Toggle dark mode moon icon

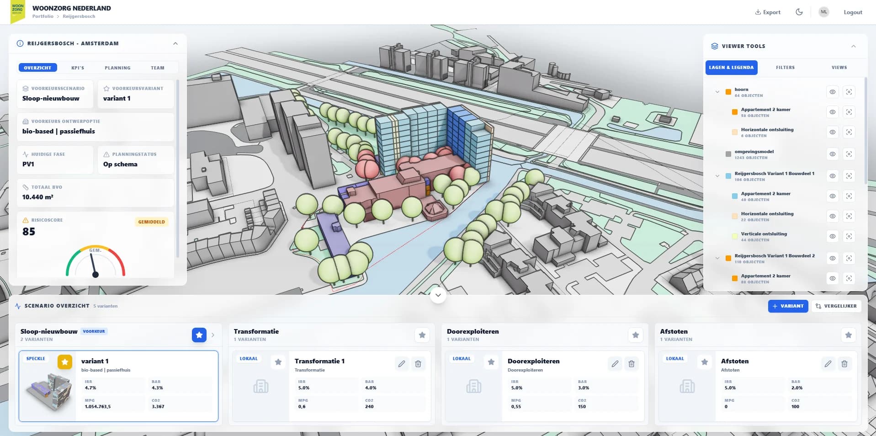799,12
